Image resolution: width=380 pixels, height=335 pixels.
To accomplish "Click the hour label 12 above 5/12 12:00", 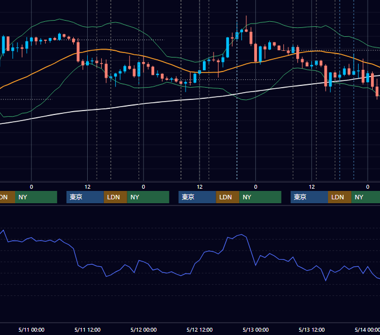I will click(x=199, y=187).
